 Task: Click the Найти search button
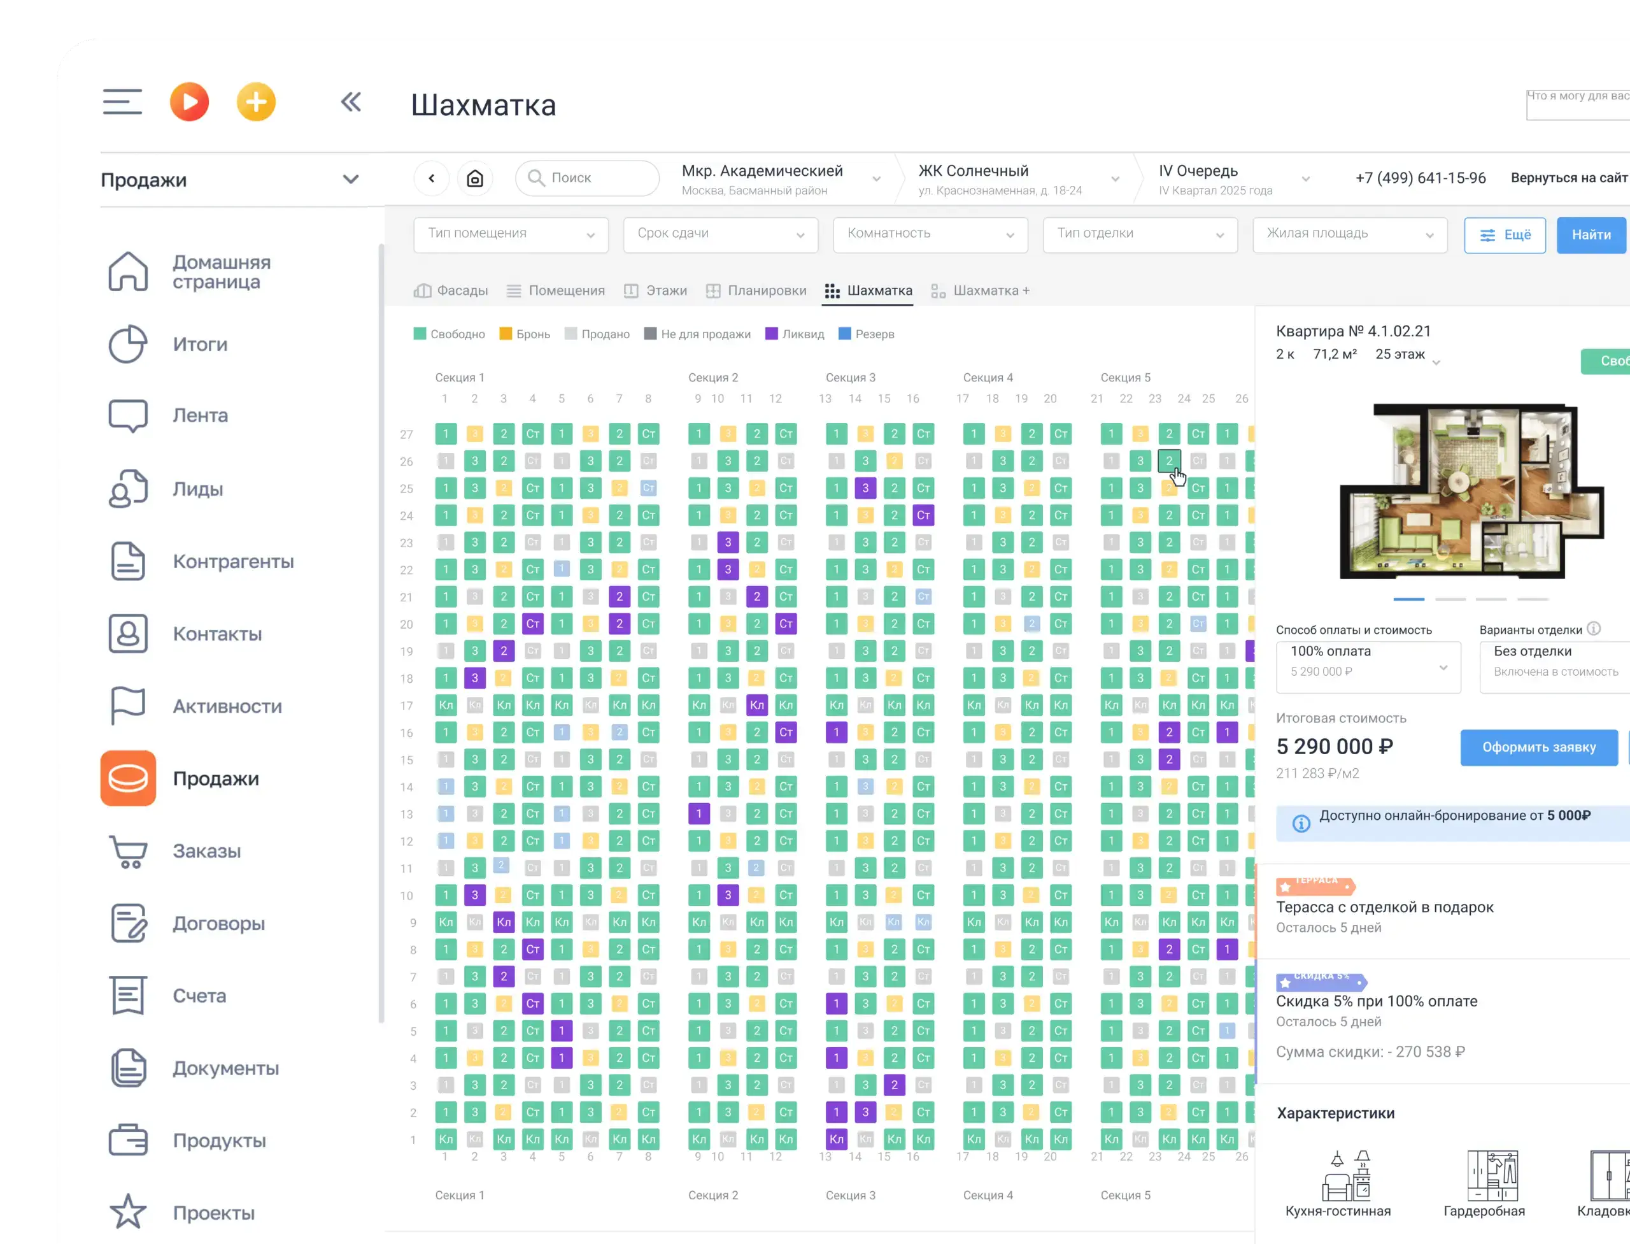point(1592,235)
